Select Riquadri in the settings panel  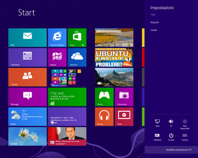click(x=155, y=22)
